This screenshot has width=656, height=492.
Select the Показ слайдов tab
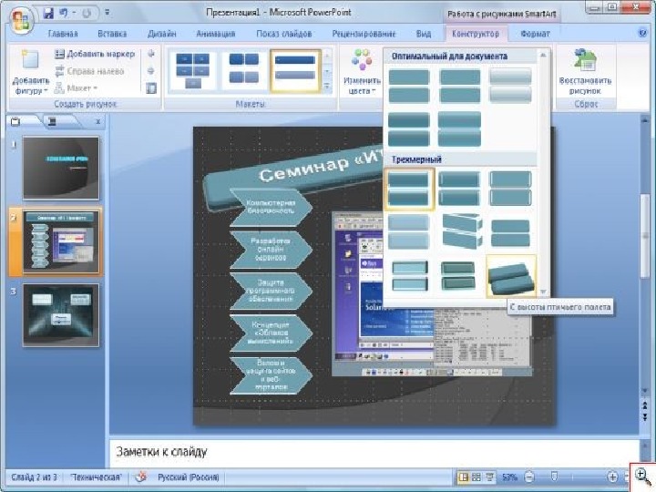click(x=284, y=34)
